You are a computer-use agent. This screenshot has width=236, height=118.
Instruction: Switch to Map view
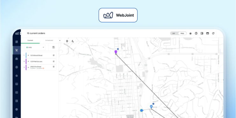click(x=182, y=33)
